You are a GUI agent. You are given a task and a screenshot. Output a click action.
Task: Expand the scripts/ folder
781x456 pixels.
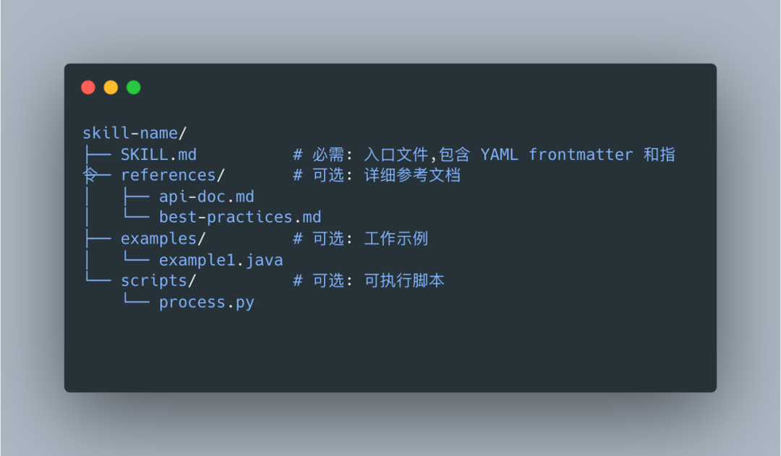click(x=158, y=281)
